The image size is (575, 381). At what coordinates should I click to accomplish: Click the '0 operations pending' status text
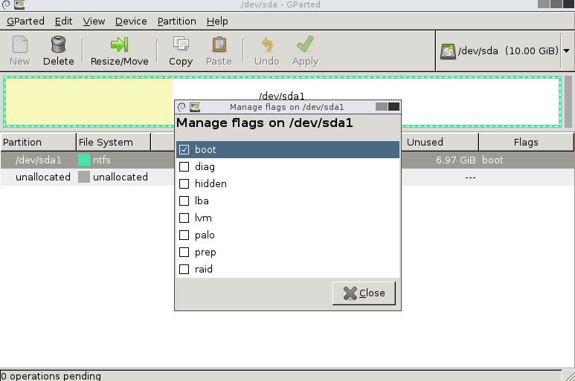(x=51, y=376)
